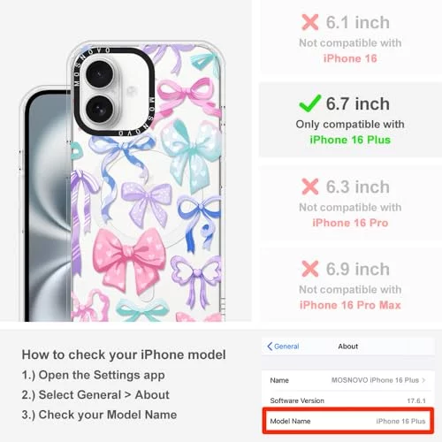Click the lower camera lens on case
The width and height of the screenshot is (442, 442).
99,109
